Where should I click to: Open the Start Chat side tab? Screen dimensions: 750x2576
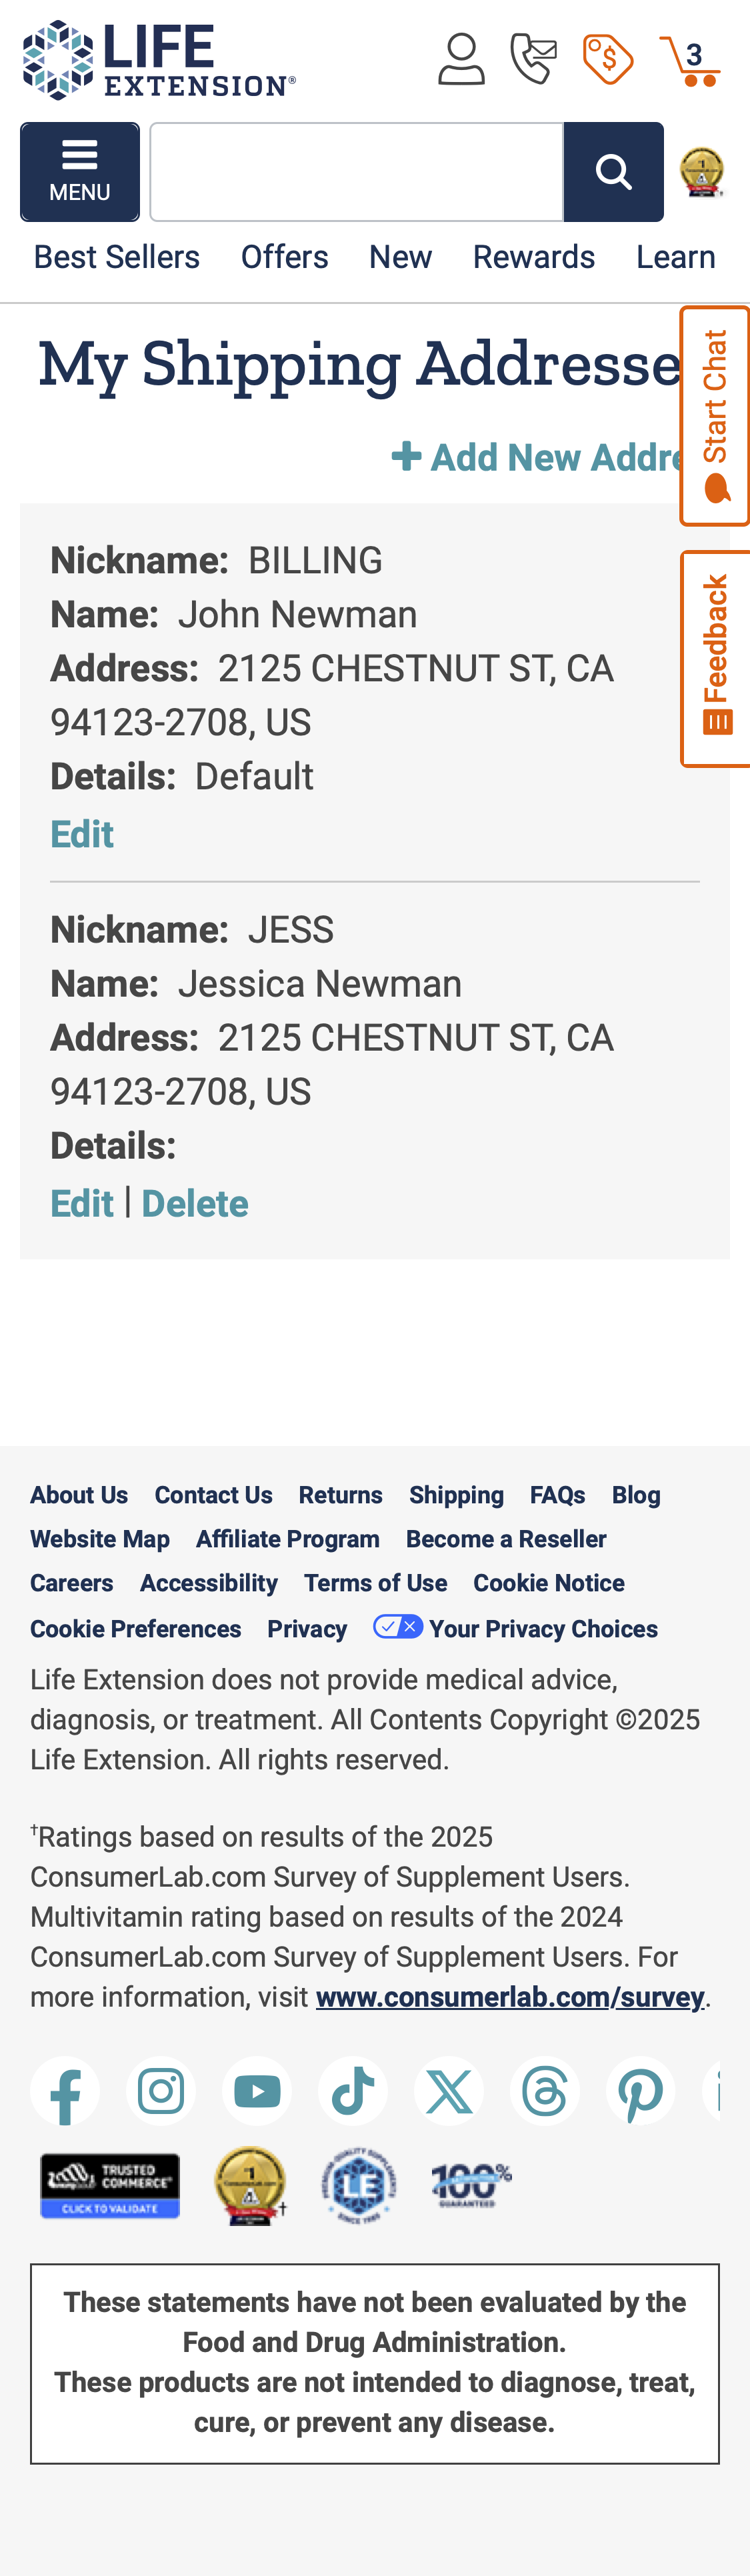pyautogui.click(x=715, y=416)
